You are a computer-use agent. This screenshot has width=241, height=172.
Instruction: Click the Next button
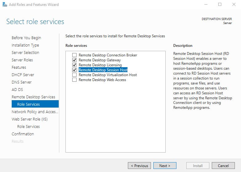coord(165,166)
